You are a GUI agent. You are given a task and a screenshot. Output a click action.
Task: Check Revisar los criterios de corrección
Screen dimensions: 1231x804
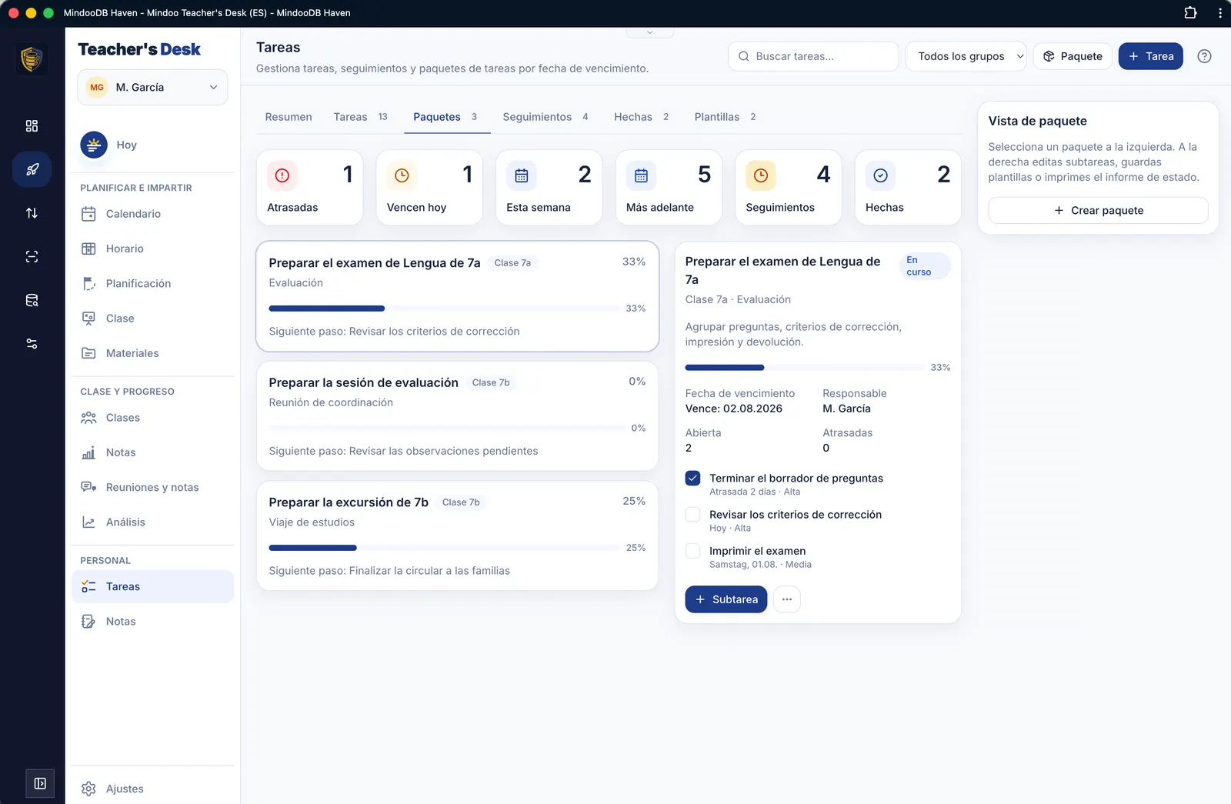(x=692, y=515)
